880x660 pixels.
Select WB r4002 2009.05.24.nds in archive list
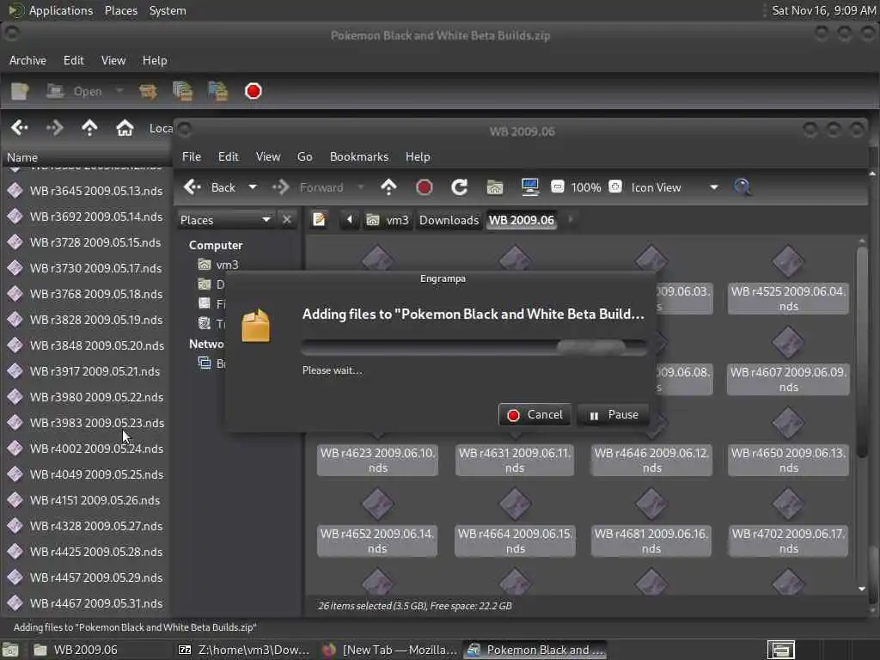85,449
